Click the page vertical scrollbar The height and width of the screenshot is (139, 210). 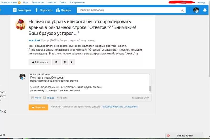tap(209, 40)
